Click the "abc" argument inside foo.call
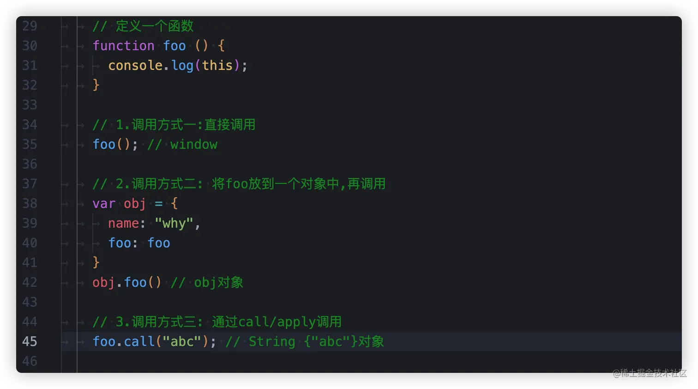 click(182, 341)
